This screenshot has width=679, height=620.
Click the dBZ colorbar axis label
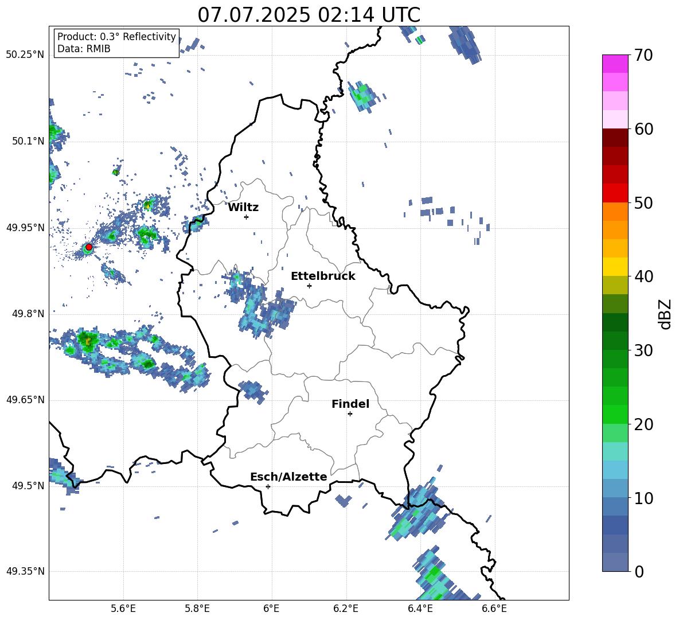point(665,314)
